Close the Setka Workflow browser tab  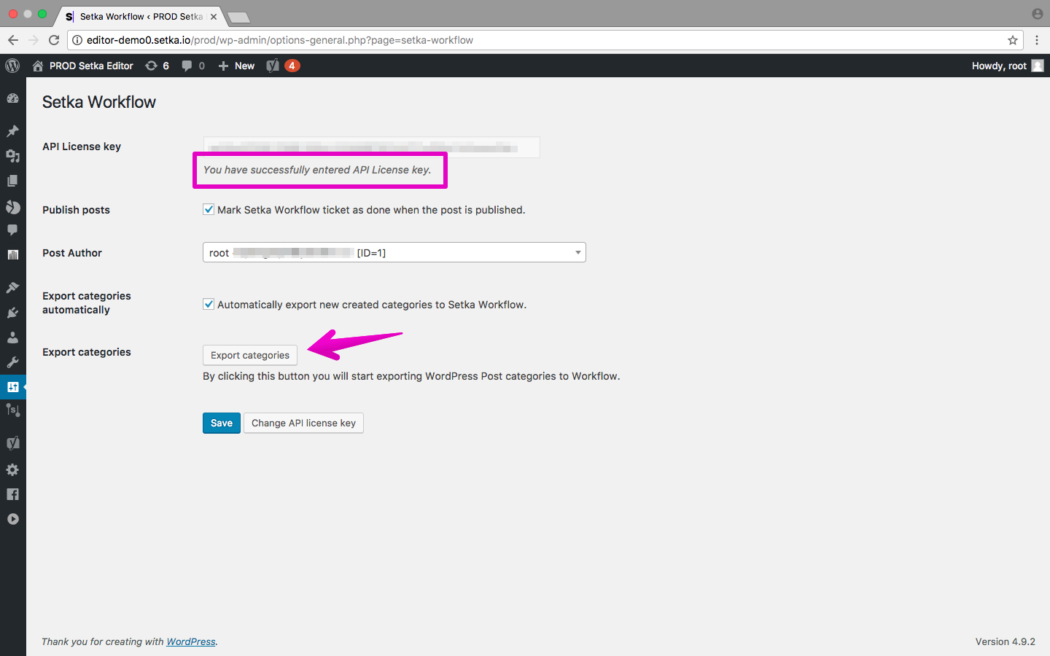214,16
